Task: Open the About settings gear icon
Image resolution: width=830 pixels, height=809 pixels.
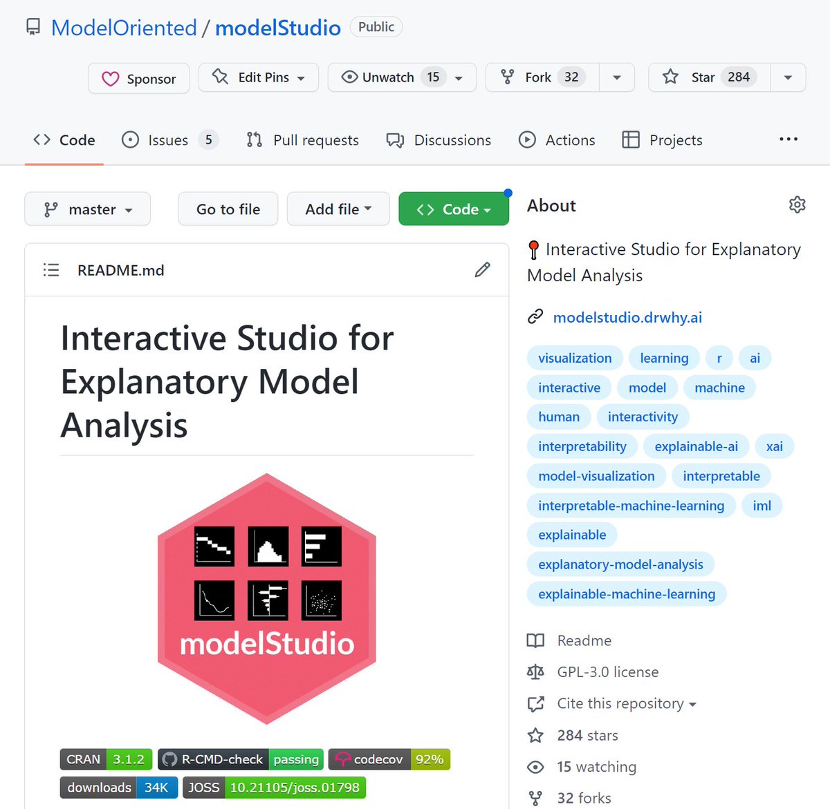Action: point(797,205)
